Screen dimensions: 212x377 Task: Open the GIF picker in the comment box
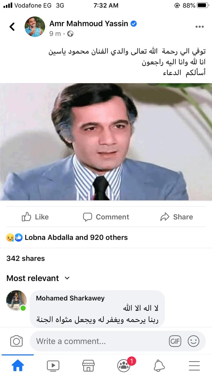point(175,341)
